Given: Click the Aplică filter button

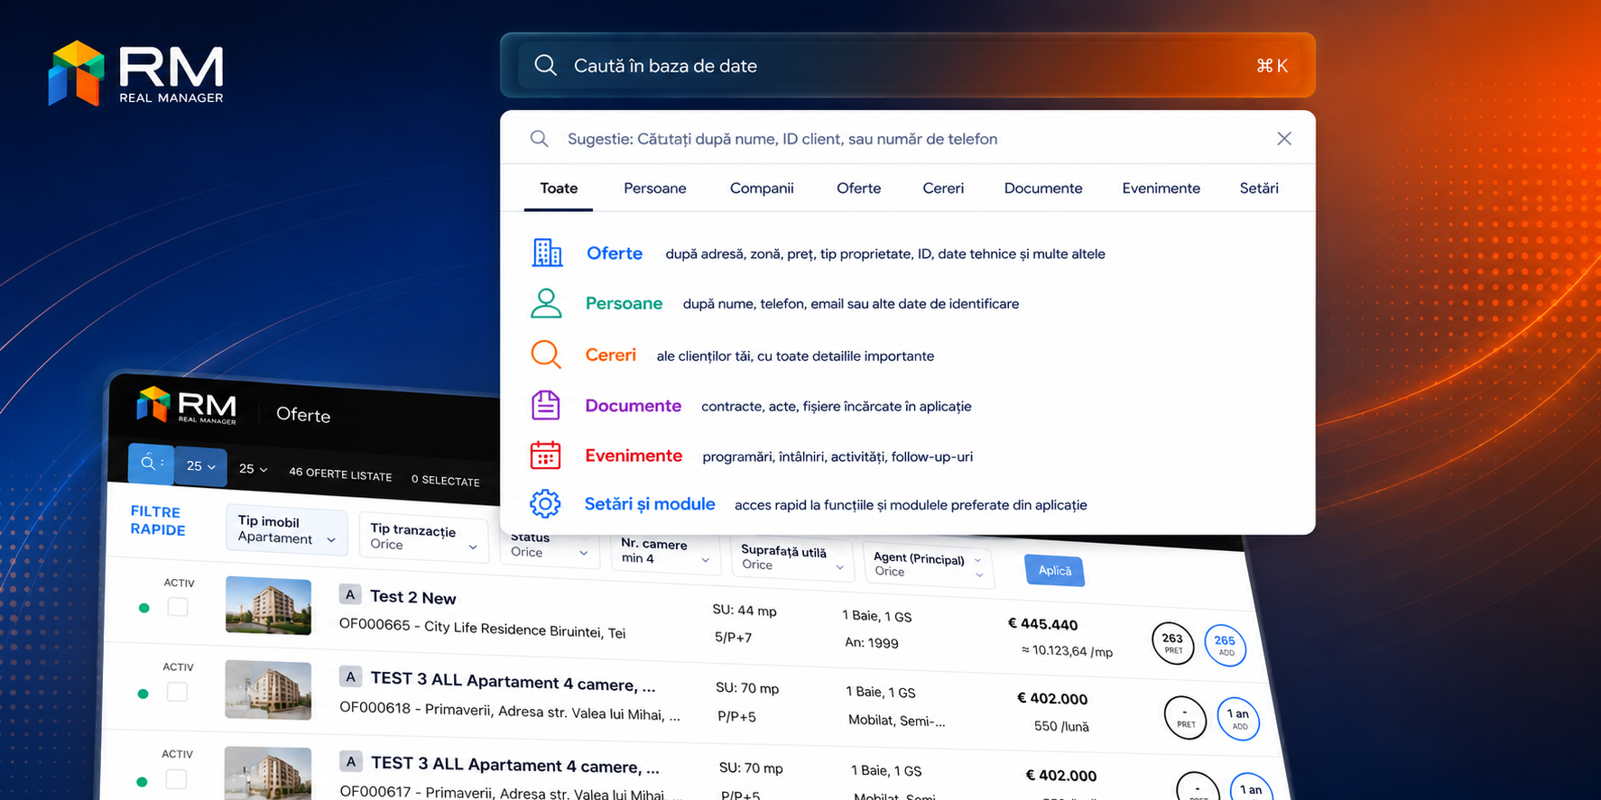Looking at the screenshot, I should click(1054, 570).
